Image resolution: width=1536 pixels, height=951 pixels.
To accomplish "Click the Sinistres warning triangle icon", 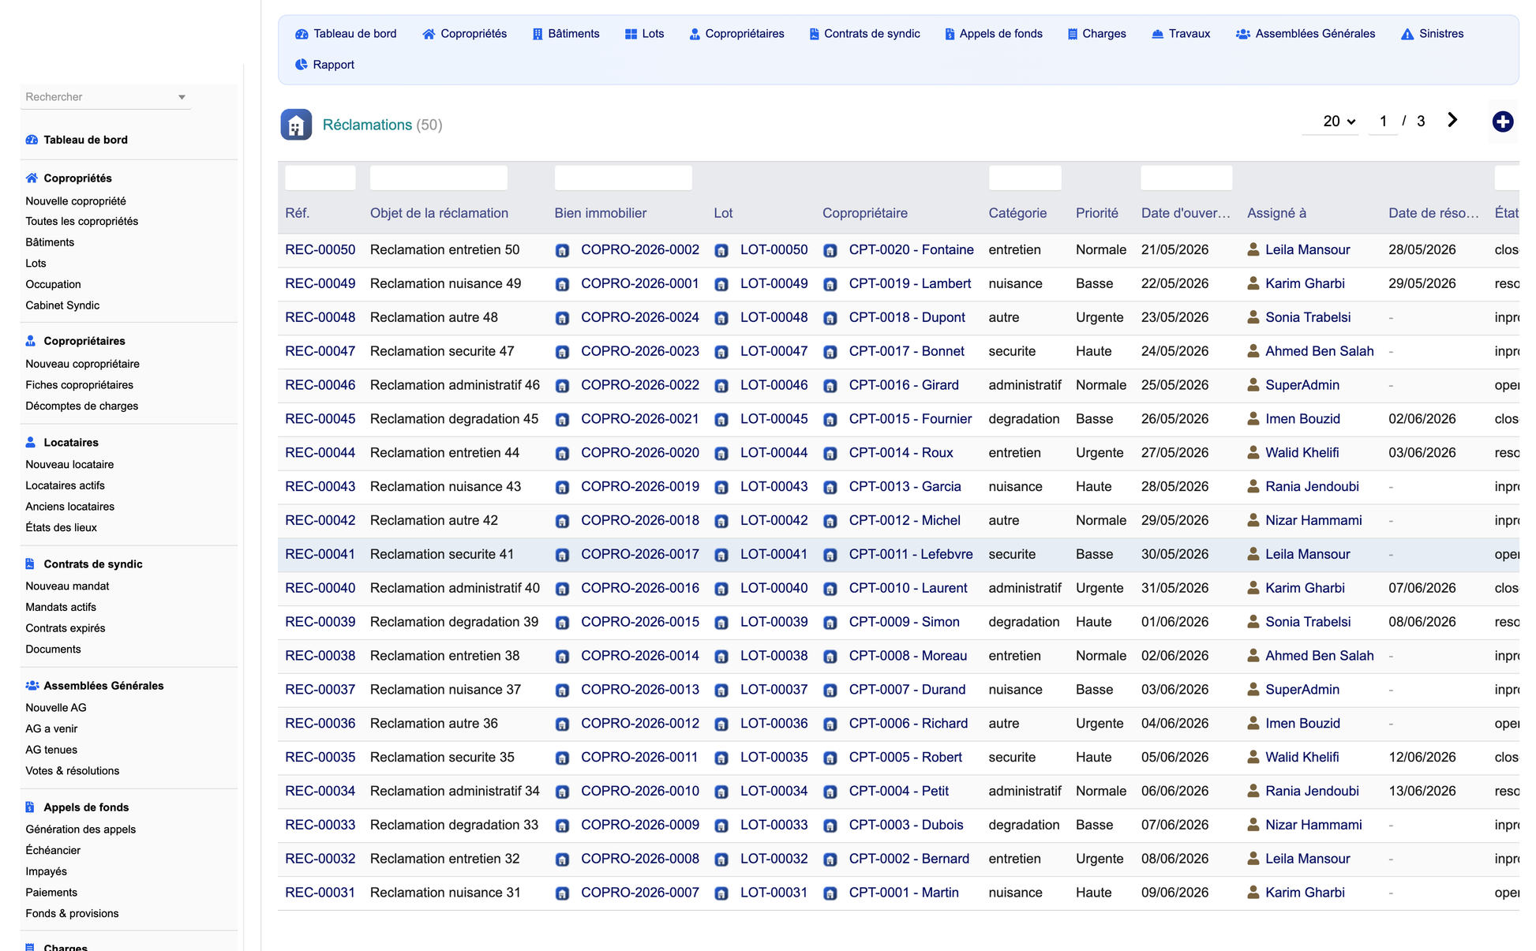I will click(1407, 34).
